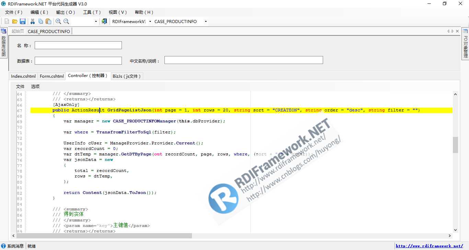Open the 工具(T) menu

click(92, 12)
